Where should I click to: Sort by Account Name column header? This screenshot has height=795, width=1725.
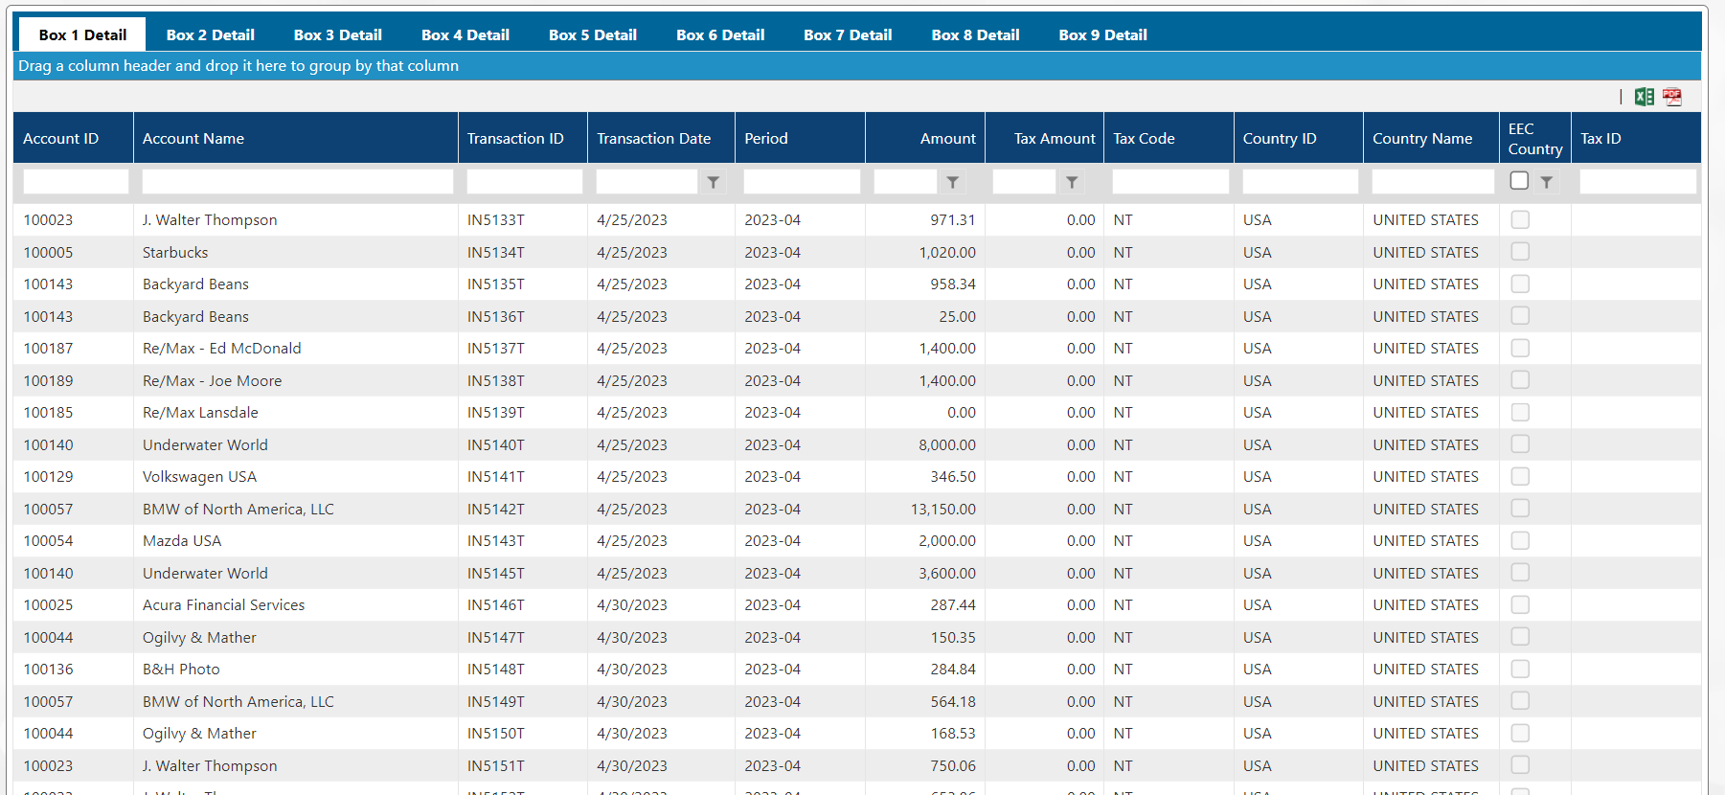tap(193, 139)
